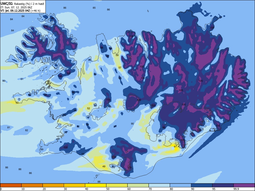Click the '10' legend tick label
The image size is (255, 191).
pos(23,189)
